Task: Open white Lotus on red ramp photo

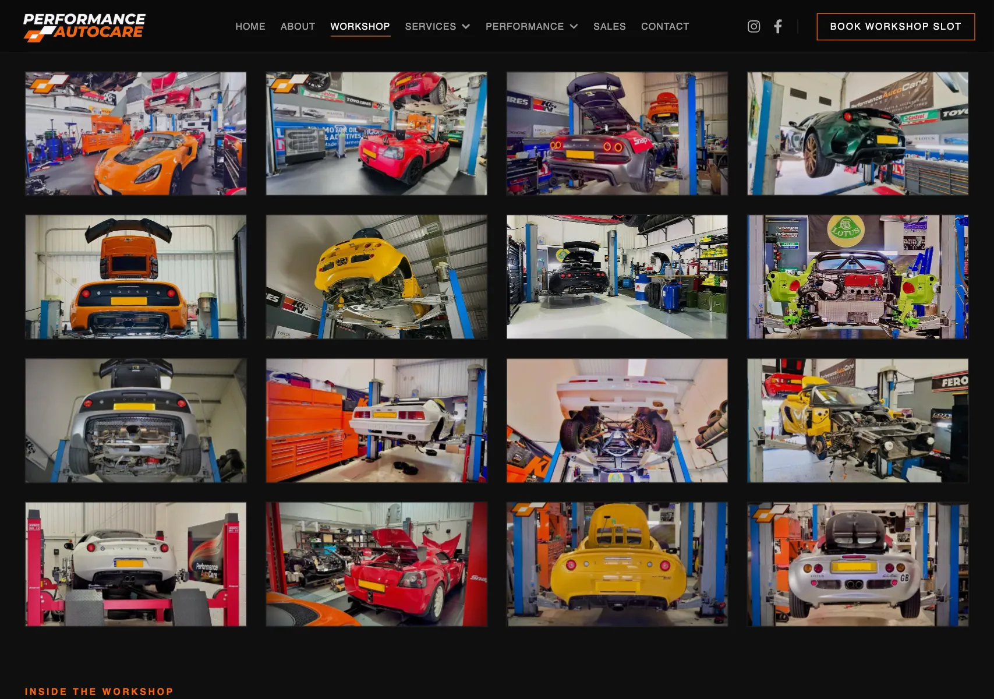Action: point(136,564)
